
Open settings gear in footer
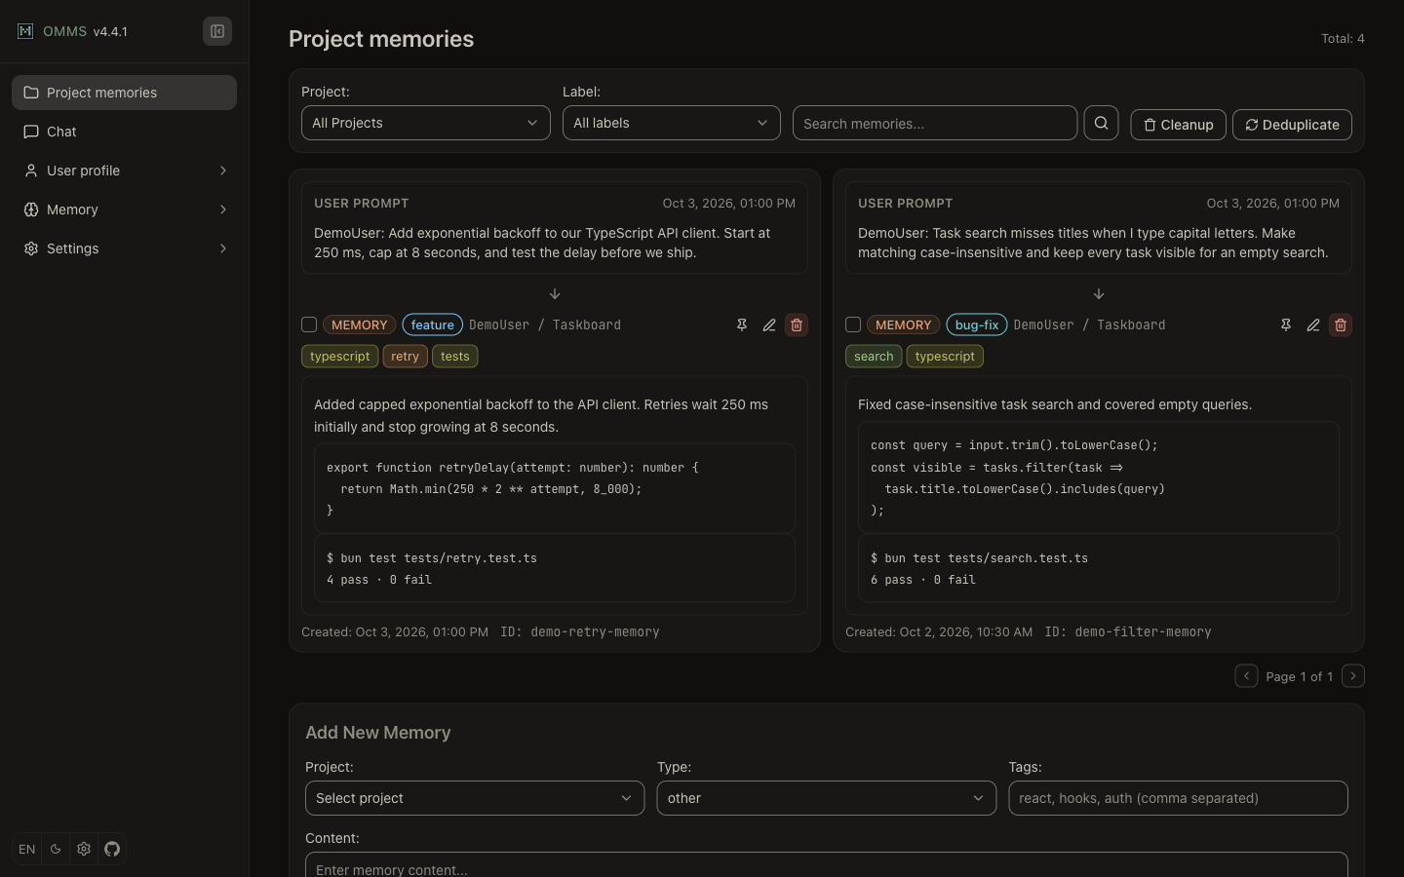click(x=84, y=849)
